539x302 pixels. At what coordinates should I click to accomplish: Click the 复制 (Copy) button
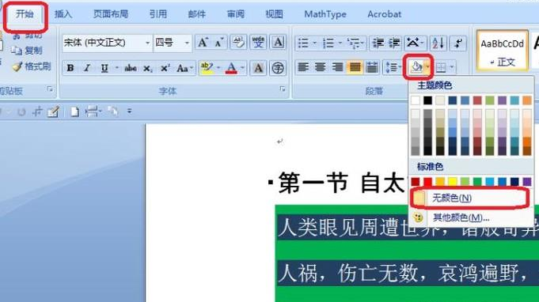pos(26,51)
